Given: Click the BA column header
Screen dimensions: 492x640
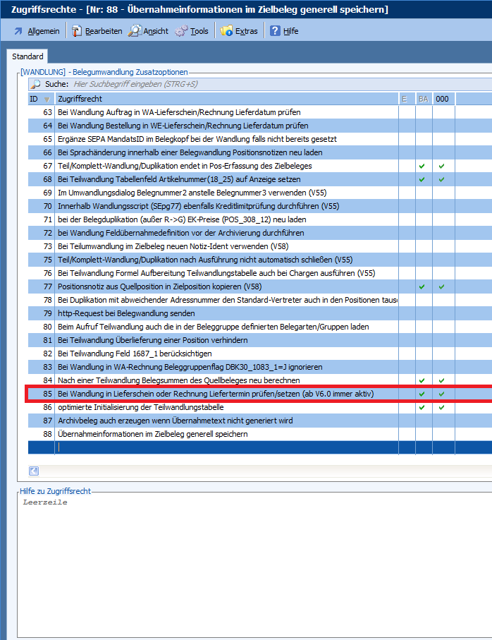Looking at the screenshot, I should (x=423, y=99).
